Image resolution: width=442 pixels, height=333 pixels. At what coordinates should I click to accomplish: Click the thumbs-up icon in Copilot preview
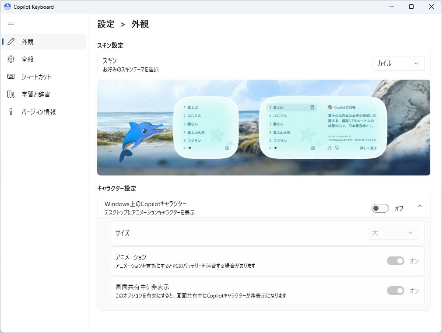tap(329, 148)
